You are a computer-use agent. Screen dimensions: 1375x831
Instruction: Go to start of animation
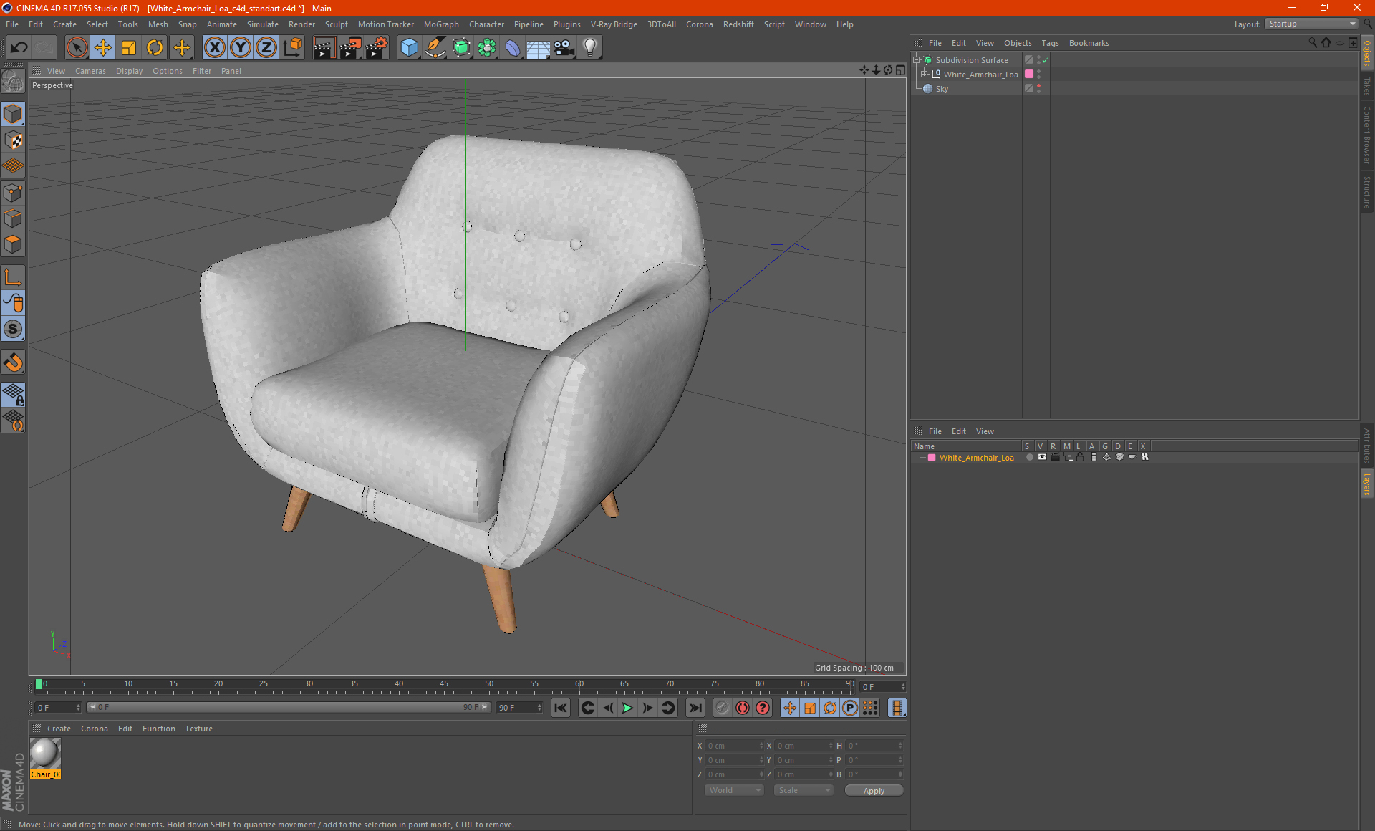pyautogui.click(x=560, y=708)
